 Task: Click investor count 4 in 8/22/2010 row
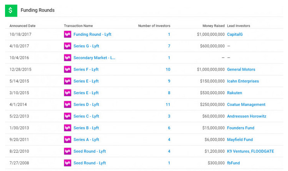point(169,151)
